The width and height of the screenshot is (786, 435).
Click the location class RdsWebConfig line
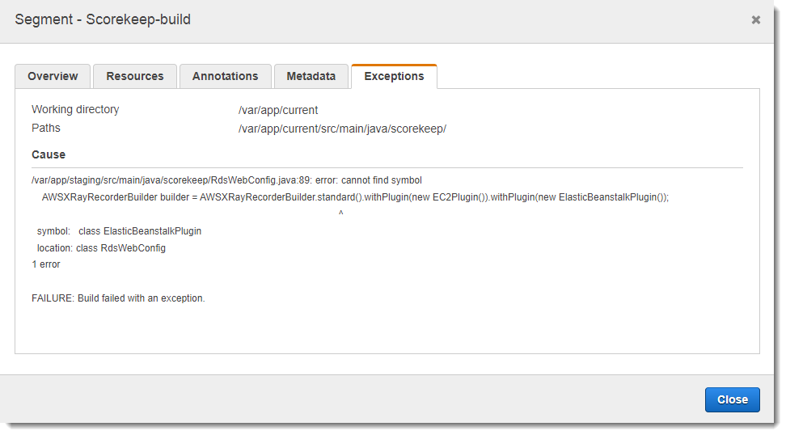101,248
